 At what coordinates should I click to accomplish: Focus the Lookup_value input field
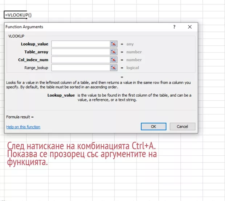81,44
